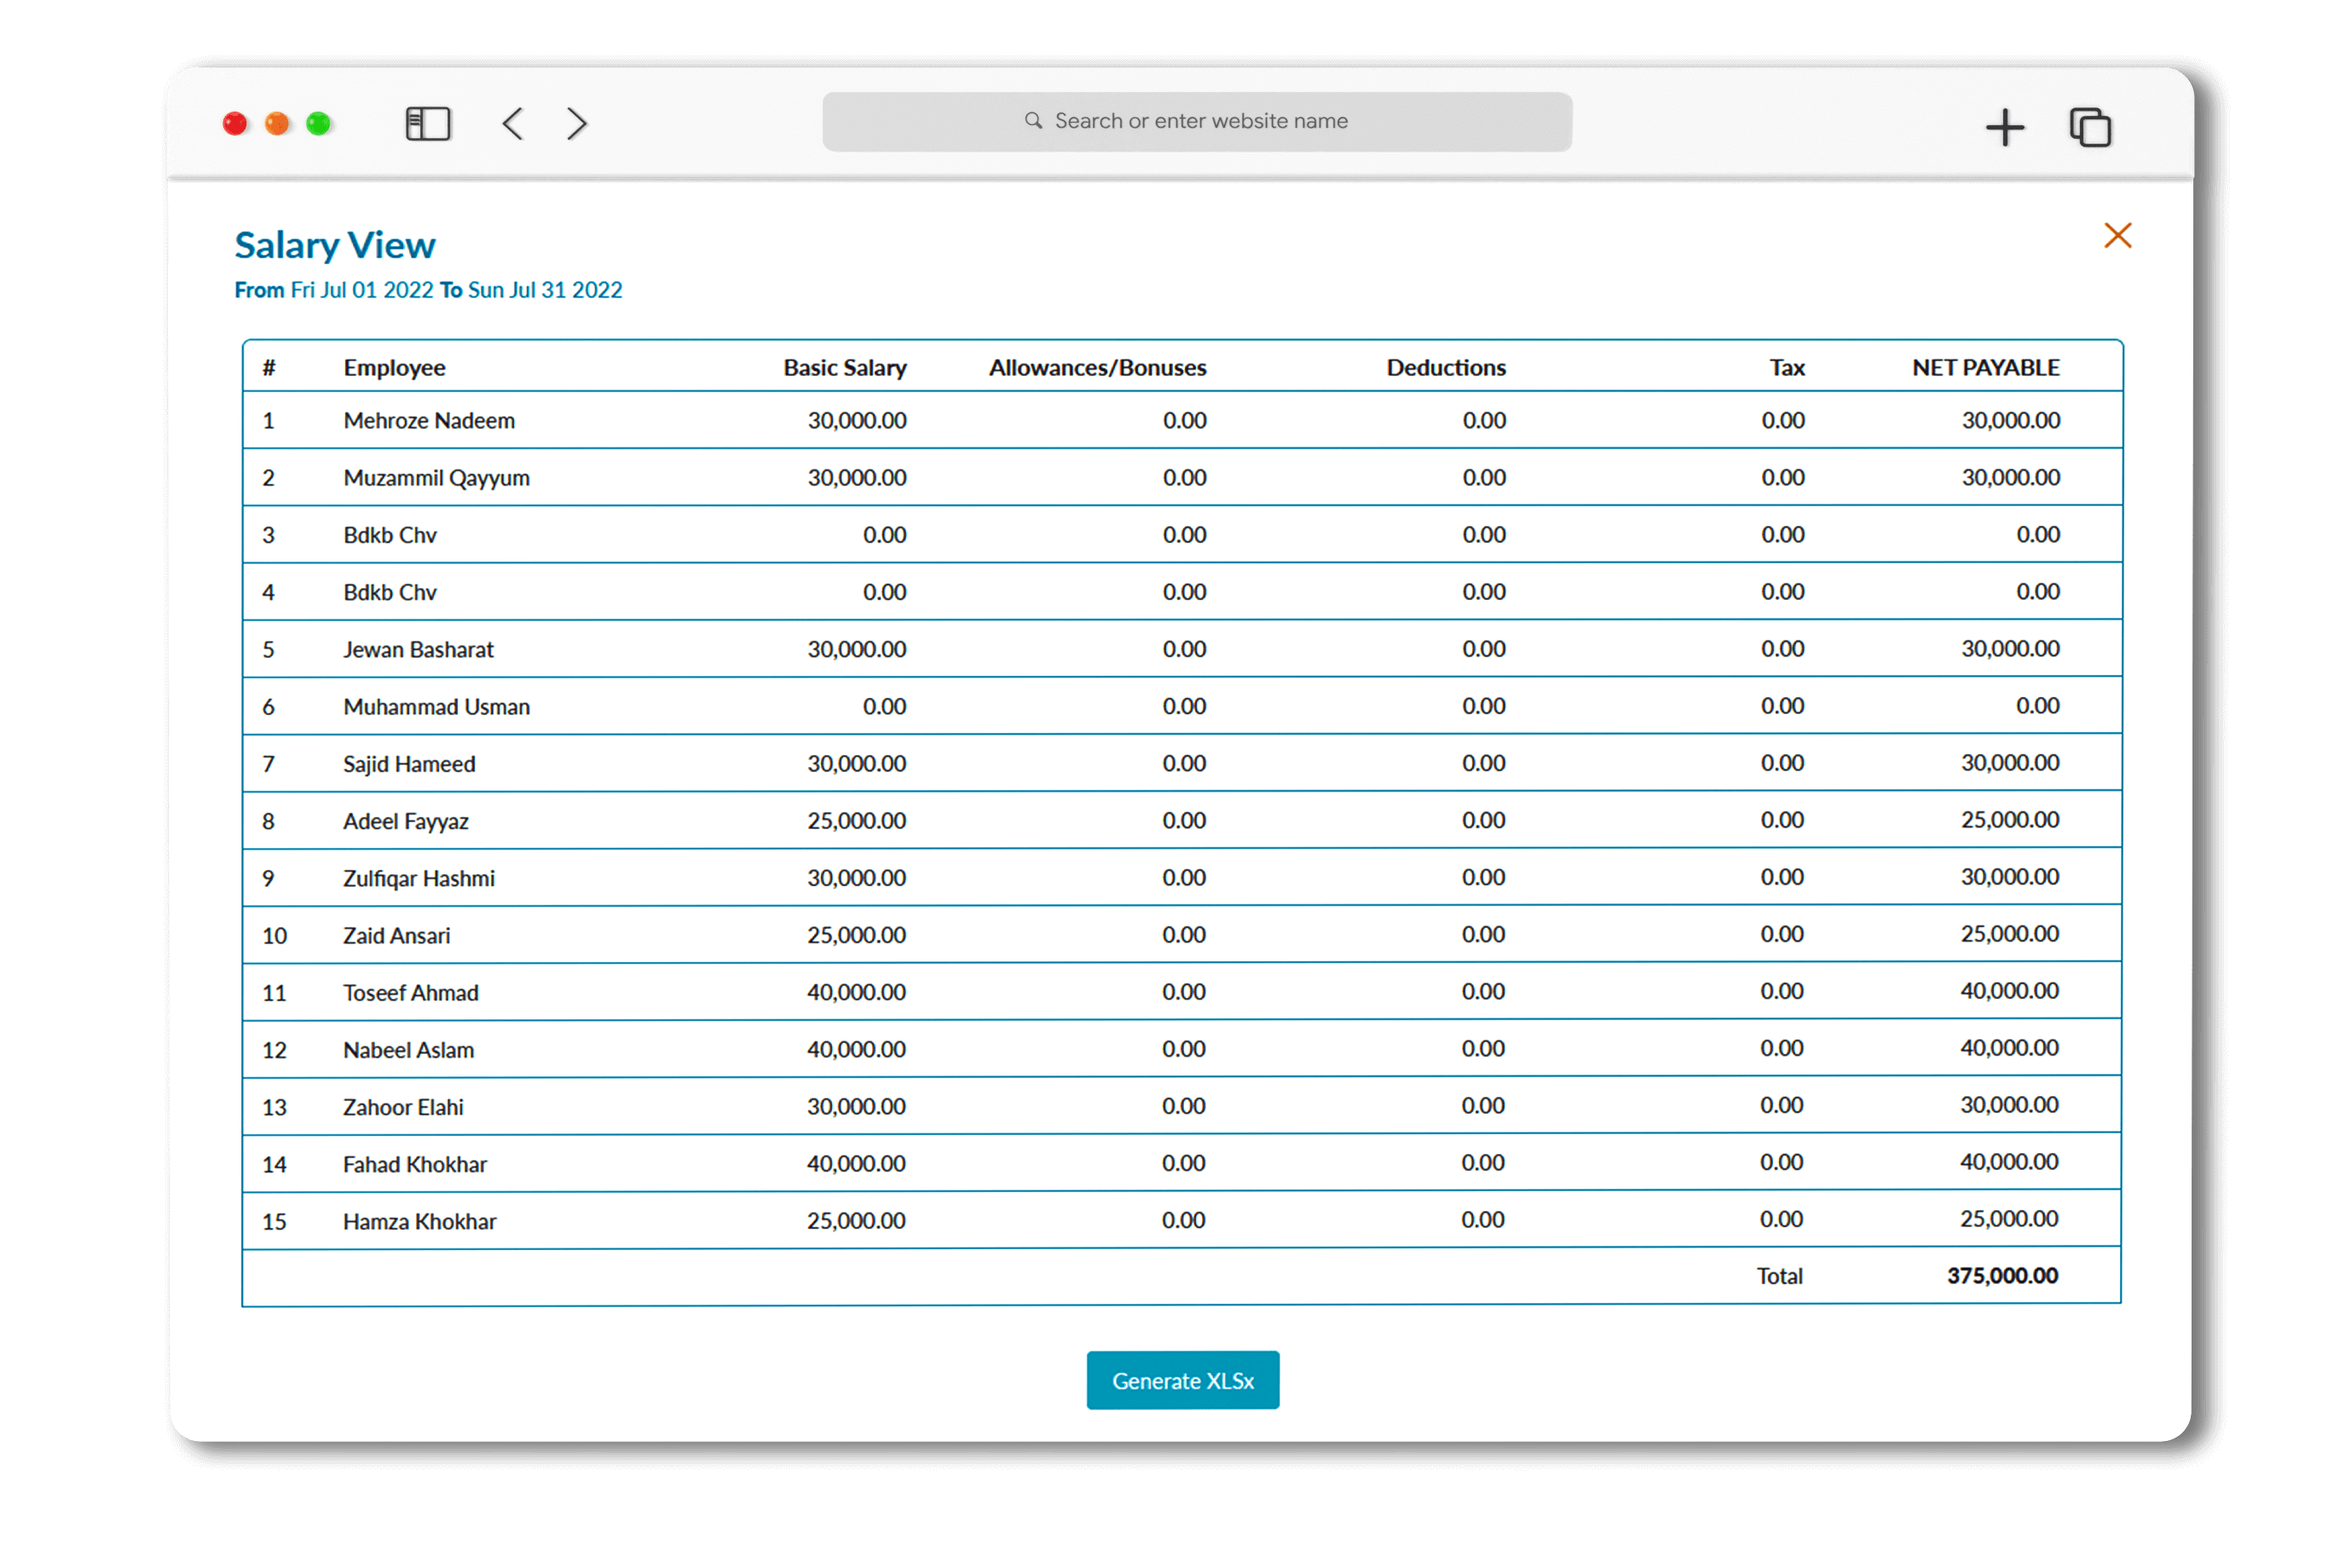Show tab overview icon
This screenshot has height=1568, width=2351.
[2089, 128]
